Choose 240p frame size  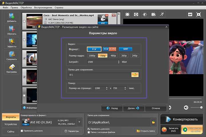coord(135,56)
